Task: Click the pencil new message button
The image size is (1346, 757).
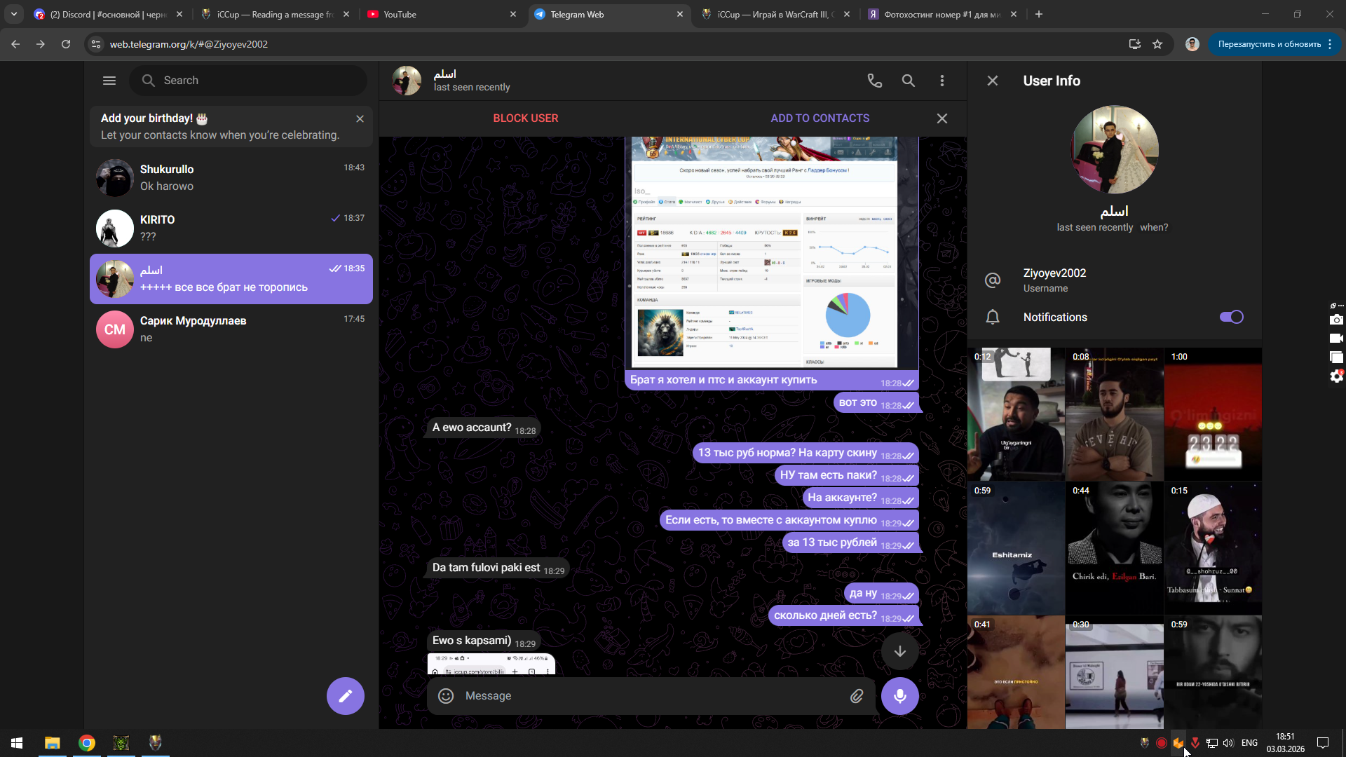Action: coord(345,695)
